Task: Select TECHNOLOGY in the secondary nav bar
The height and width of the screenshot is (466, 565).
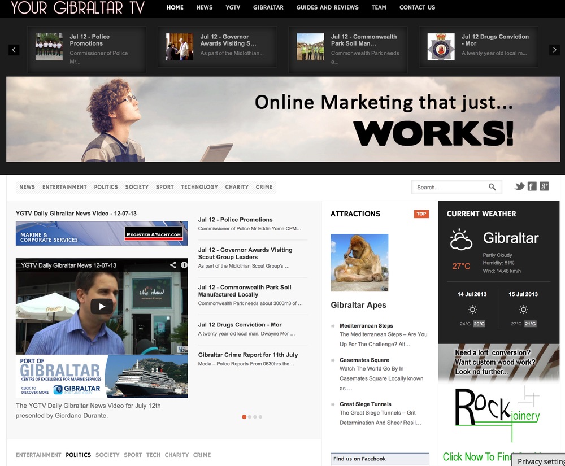Action: point(199,187)
